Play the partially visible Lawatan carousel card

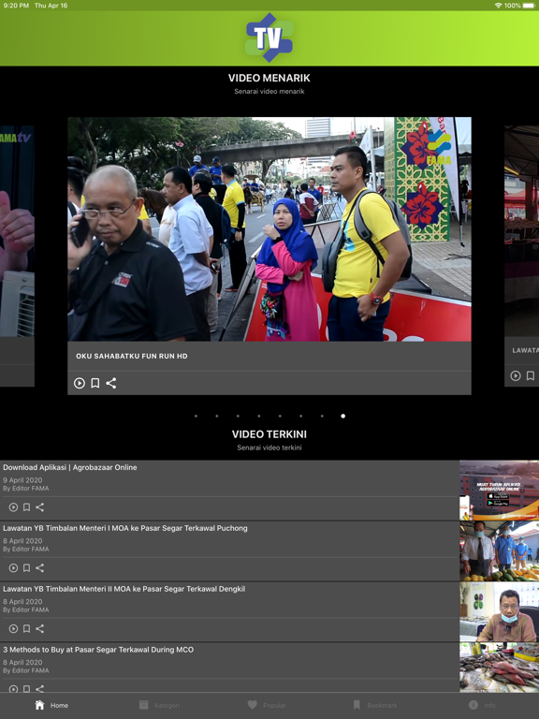tap(516, 375)
